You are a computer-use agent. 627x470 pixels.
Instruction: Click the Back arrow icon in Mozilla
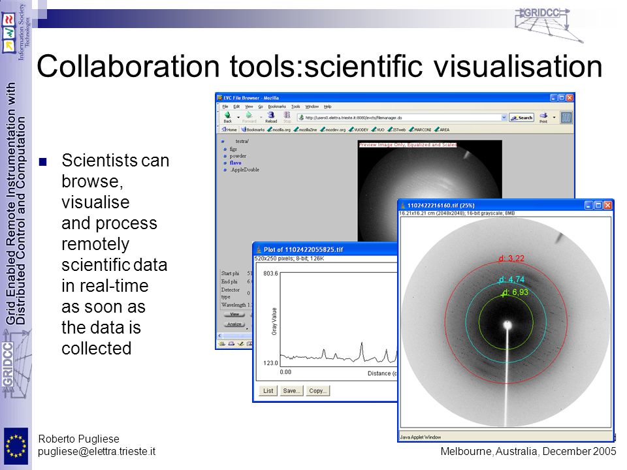pyautogui.click(x=227, y=115)
